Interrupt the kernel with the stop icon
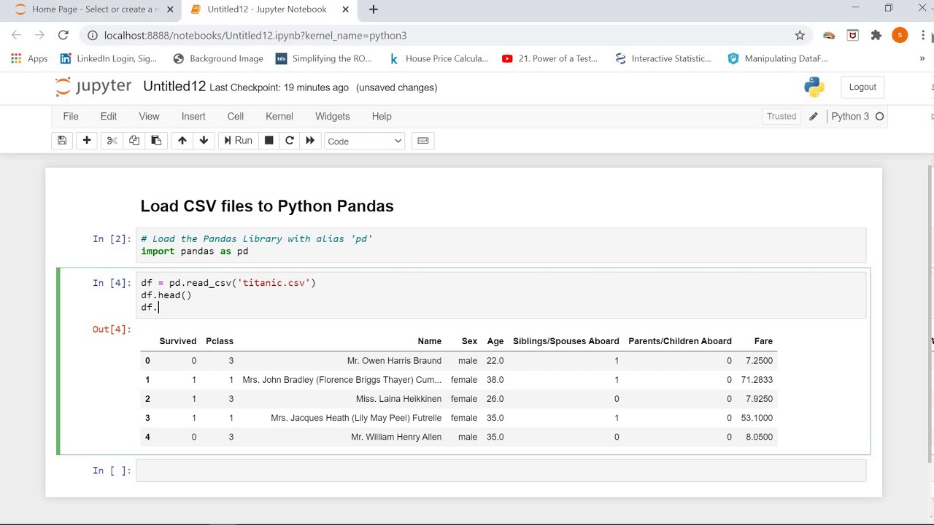Viewport: 934px width, 525px height. coord(269,141)
